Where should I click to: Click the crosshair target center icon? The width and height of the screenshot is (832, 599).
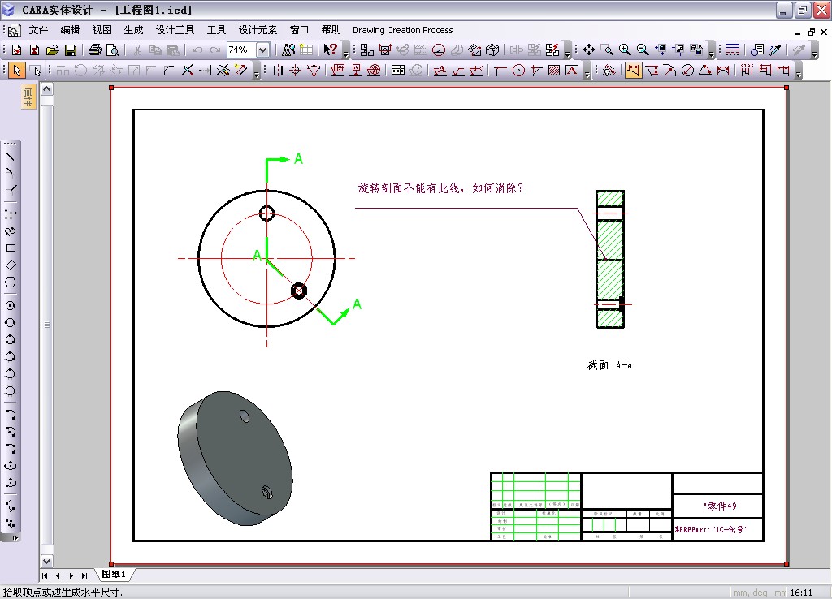296,71
